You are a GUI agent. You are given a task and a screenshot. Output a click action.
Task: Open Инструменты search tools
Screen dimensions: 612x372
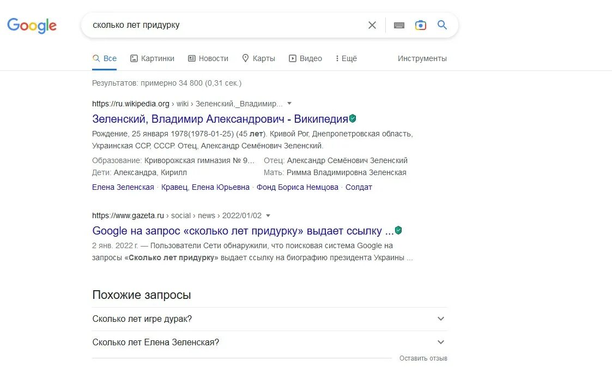pos(422,58)
